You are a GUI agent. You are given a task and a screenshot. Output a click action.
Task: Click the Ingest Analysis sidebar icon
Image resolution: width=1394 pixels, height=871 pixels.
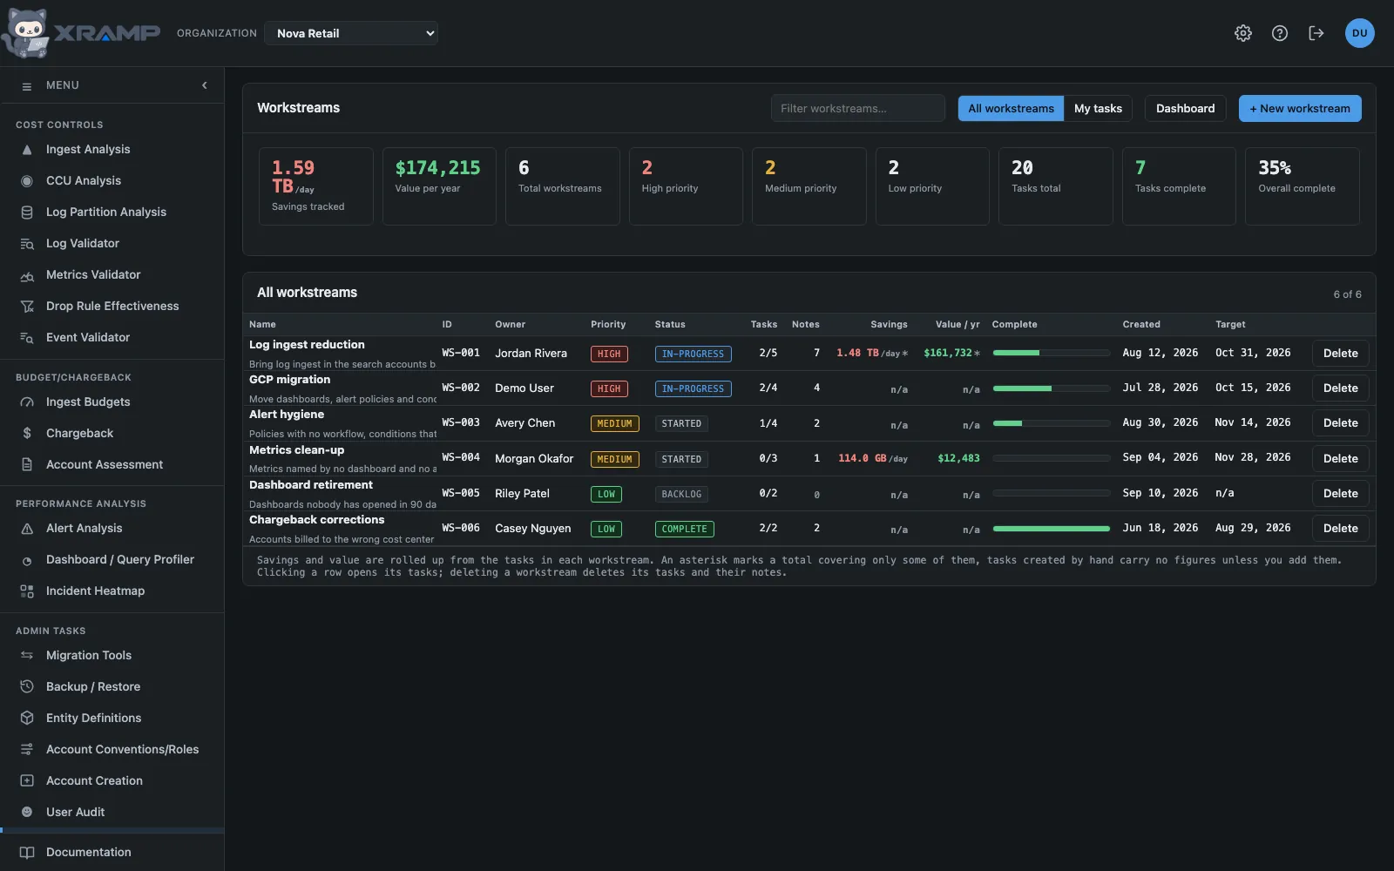click(27, 150)
